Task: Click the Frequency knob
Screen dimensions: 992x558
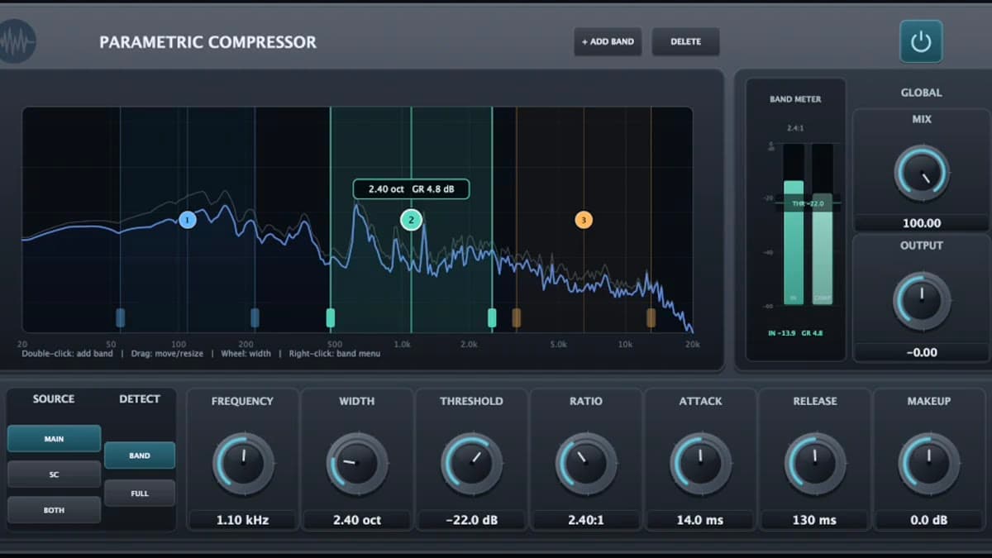Action: [242, 464]
